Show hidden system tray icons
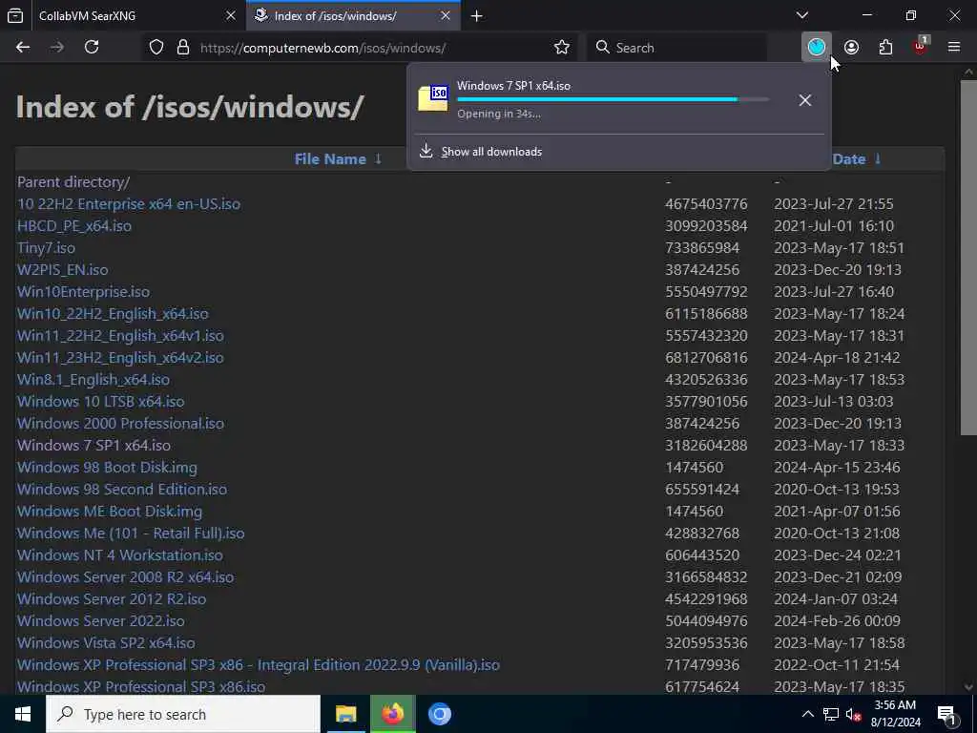The image size is (977, 733). [807, 714]
